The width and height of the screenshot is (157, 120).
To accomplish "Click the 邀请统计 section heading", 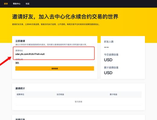I will [20, 88].
